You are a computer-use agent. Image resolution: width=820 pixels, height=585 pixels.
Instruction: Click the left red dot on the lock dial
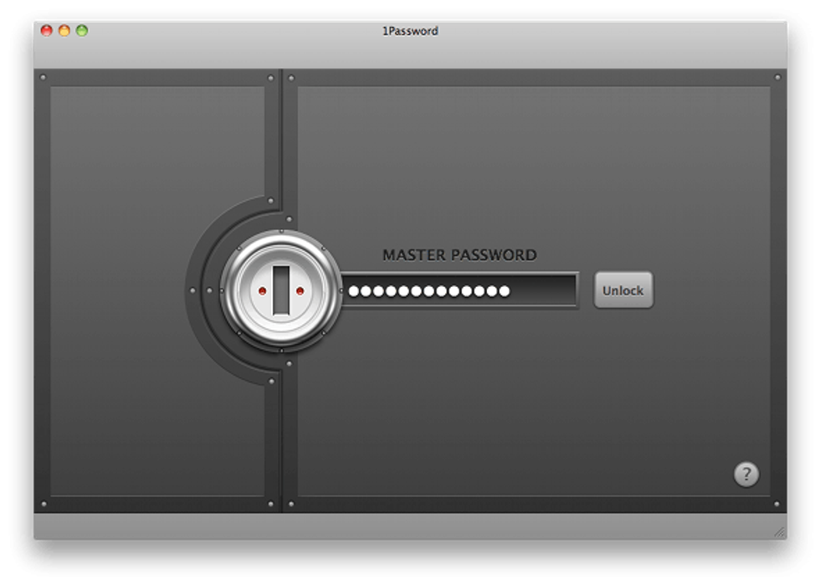pos(262,291)
